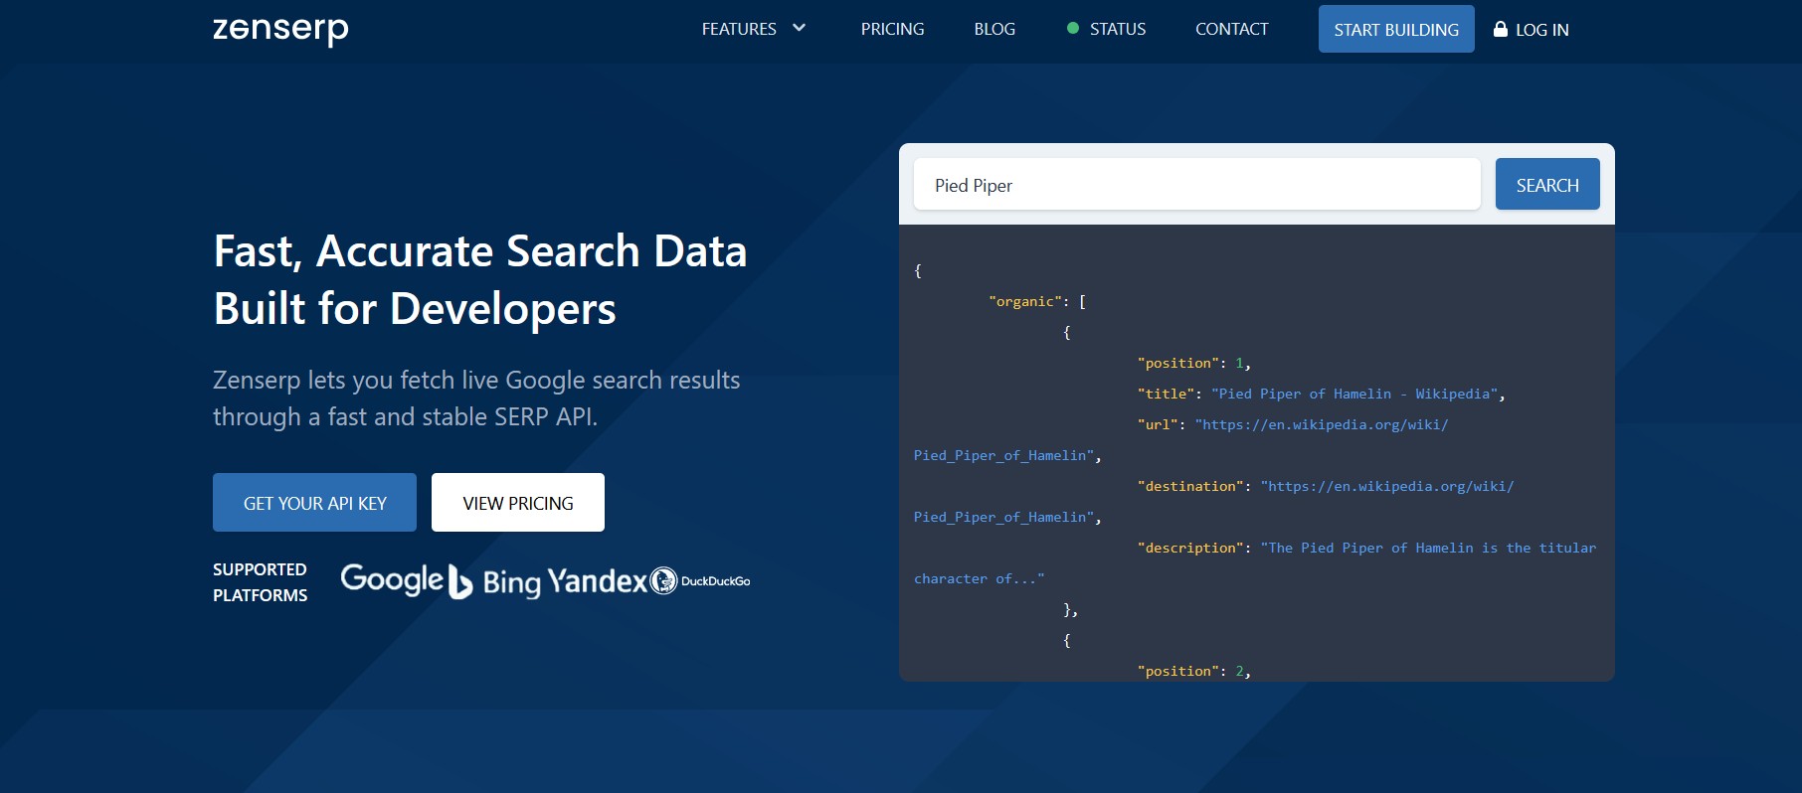The image size is (1802, 793).
Task: Click the green status indicator dot
Action: pyautogui.click(x=1073, y=29)
